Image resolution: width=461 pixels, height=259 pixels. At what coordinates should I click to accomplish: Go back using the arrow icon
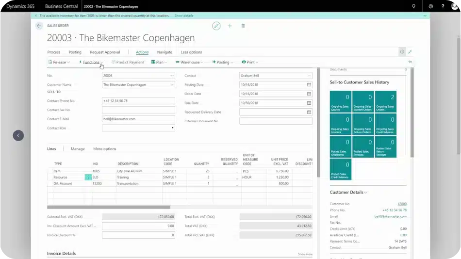tap(39, 26)
